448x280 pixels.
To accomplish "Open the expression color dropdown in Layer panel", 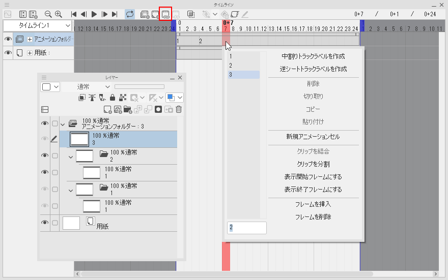I will 50,87.
